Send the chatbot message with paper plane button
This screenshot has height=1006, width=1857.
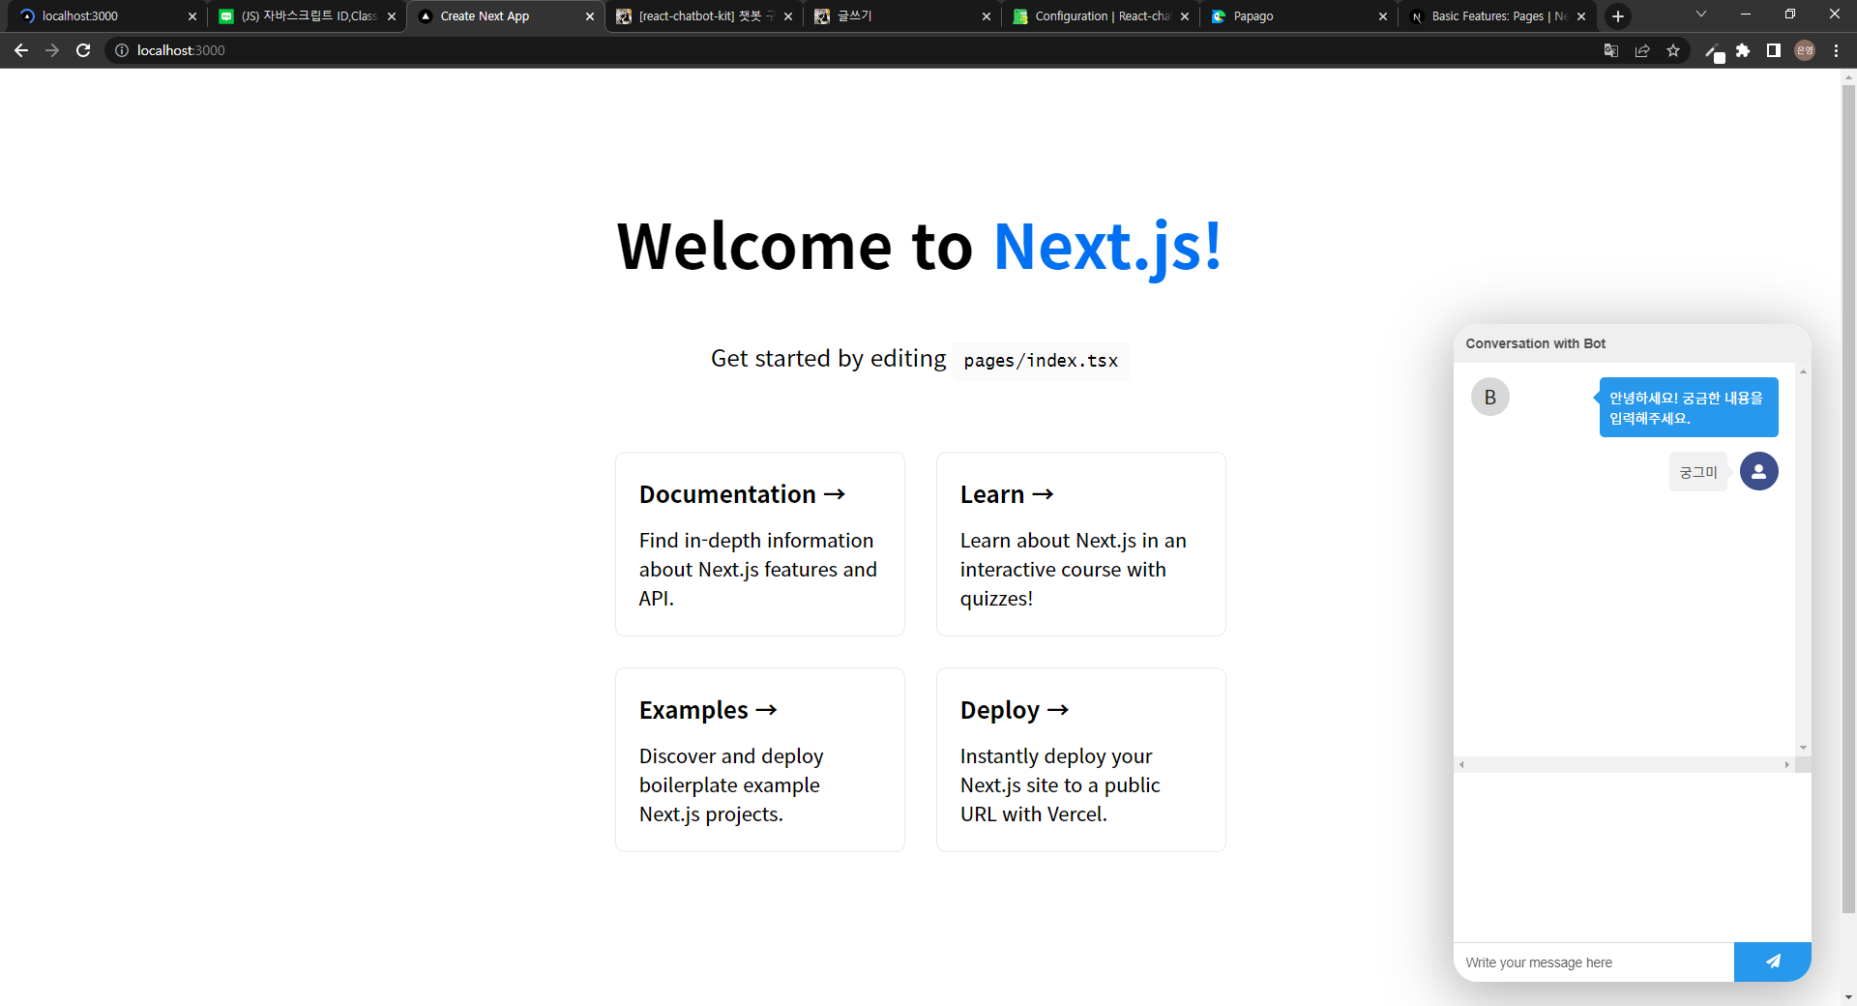pos(1772,962)
